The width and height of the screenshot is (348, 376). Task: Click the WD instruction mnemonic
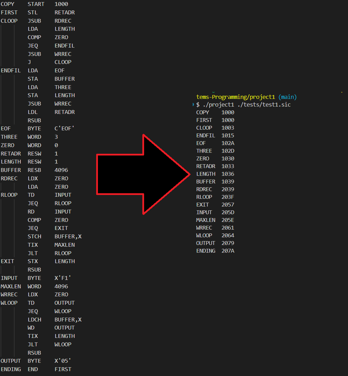coord(31,328)
